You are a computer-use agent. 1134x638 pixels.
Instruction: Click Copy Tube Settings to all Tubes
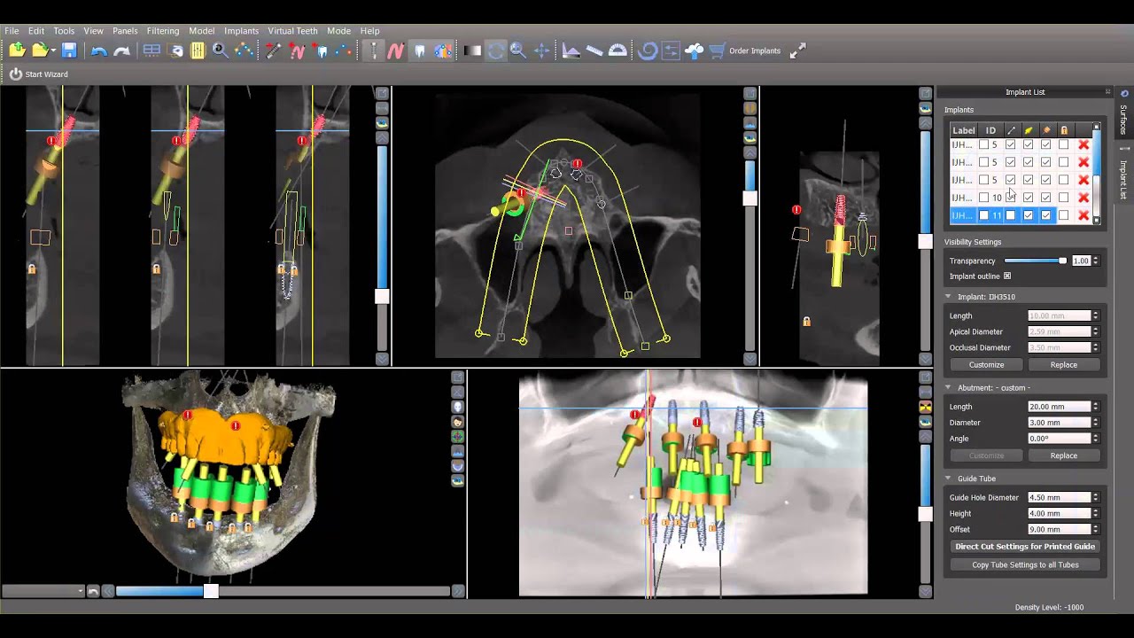pos(1025,565)
